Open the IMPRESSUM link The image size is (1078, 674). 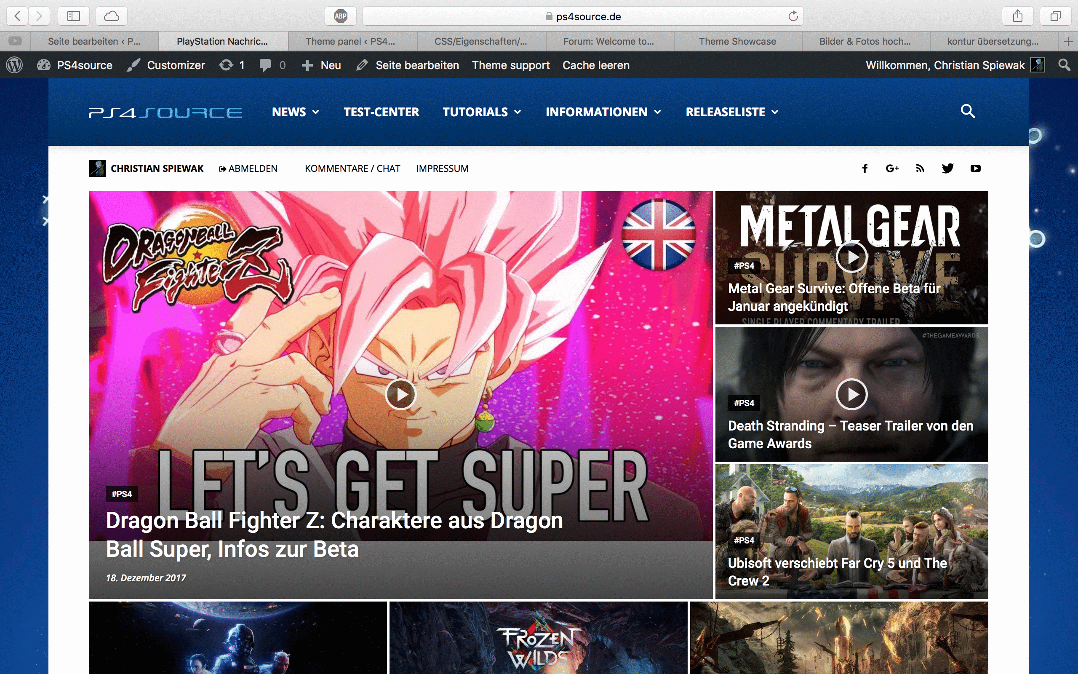[x=442, y=168]
